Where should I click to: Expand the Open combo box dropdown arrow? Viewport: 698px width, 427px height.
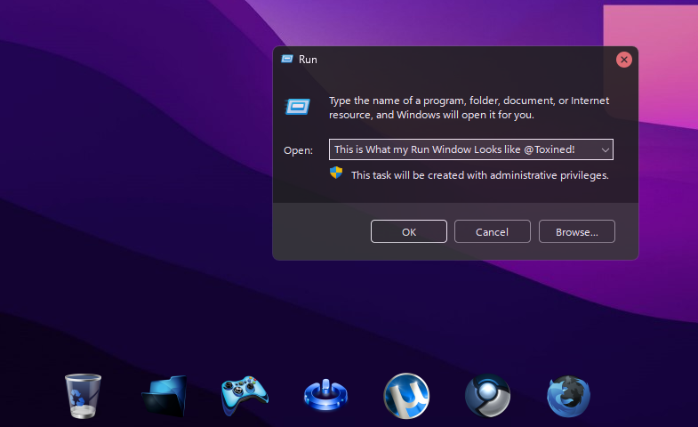click(x=605, y=150)
